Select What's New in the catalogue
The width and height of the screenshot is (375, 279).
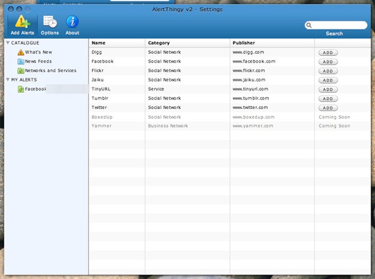pos(39,52)
